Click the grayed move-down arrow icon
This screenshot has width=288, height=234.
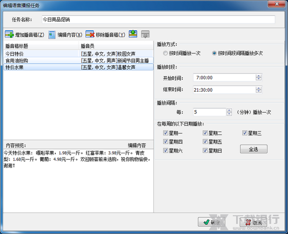pos(145,34)
